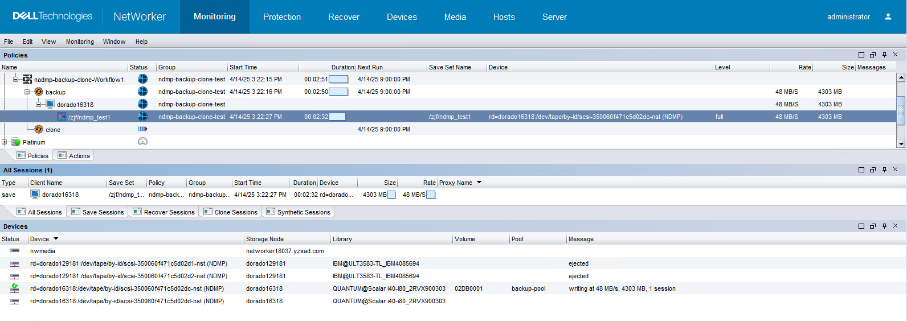Click Policies panel scrollbar up arrow
Image resolution: width=907 pixels, height=322 pixels.
point(901,77)
